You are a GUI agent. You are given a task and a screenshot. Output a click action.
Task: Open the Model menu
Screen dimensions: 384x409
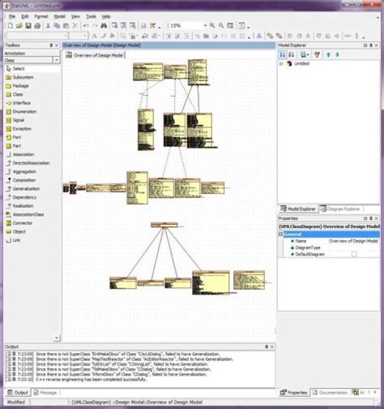point(60,17)
